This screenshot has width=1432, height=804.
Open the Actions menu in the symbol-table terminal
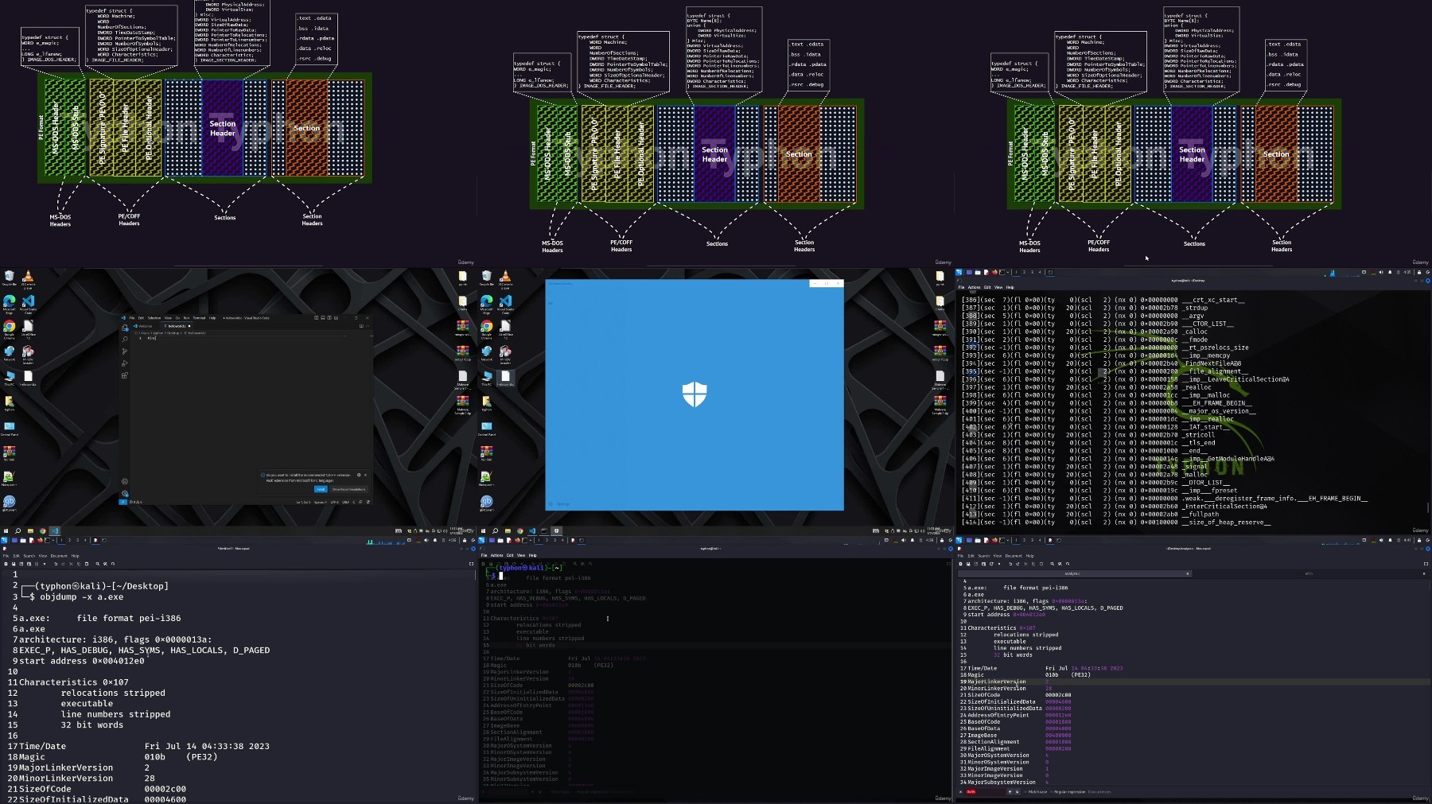(974, 287)
